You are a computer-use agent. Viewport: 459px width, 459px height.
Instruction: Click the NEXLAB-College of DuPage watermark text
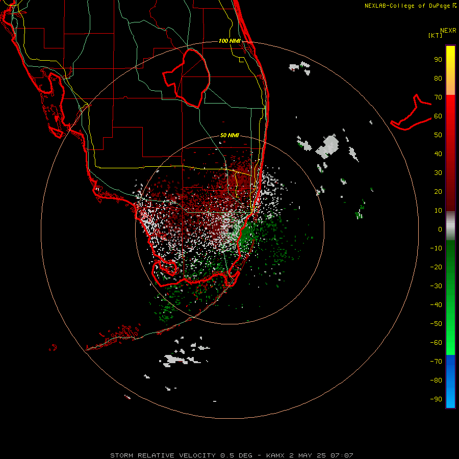coord(410,6)
